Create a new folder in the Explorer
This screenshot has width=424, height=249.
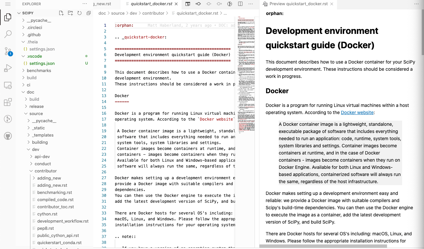coord(70,13)
